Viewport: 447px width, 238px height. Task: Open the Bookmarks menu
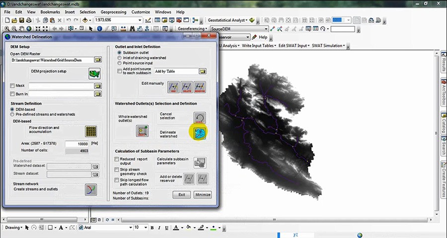pyautogui.click(x=50, y=12)
